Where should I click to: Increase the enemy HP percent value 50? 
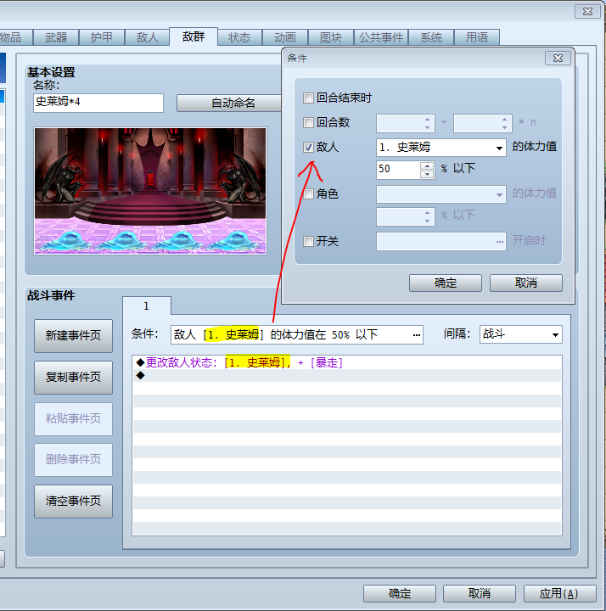(x=427, y=165)
